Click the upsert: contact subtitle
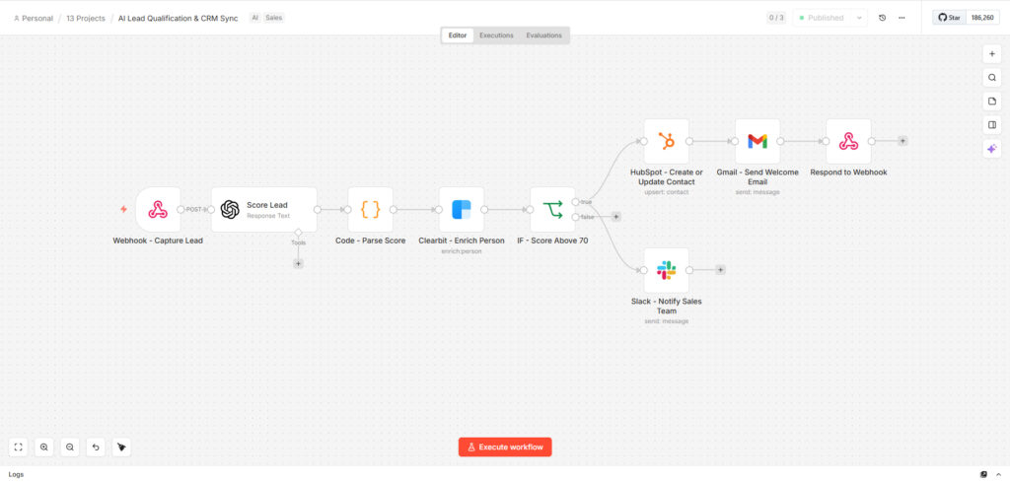 pos(667,192)
